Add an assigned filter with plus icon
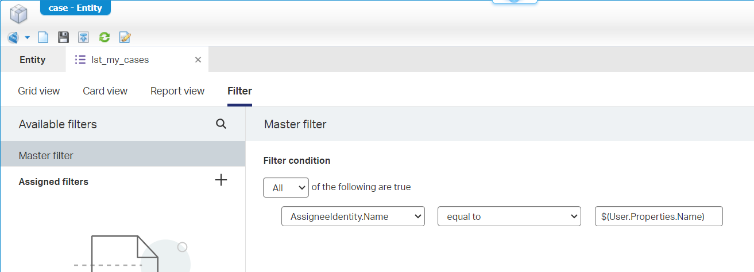 coord(221,180)
